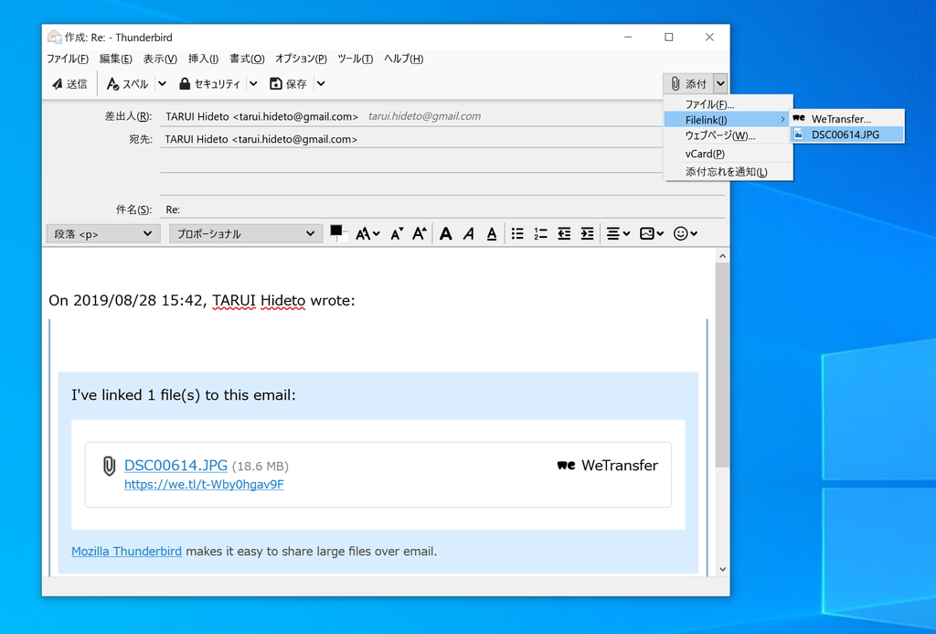936x634 pixels.
Task: Click the WeTransfer logo in message body
Action: pos(566,465)
